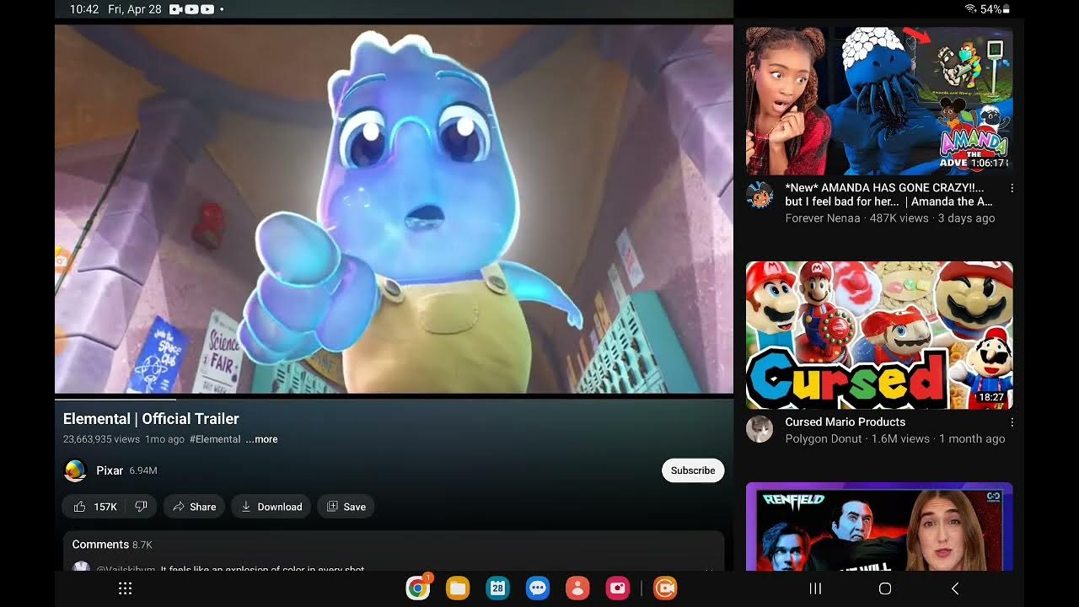The height and width of the screenshot is (607, 1079).
Task: Tap the Wi-Fi status icon
Action: tap(970, 9)
